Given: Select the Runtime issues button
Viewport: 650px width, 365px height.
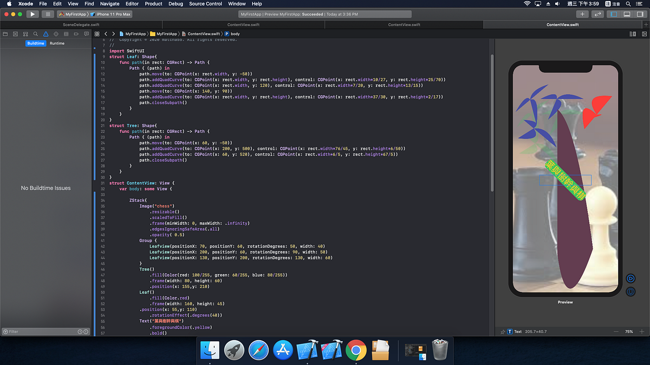Looking at the screenshot, I should tap(57, 43).
